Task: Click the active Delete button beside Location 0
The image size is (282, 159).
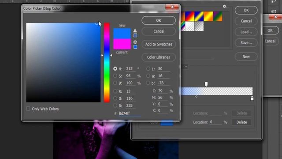Action: pos(241,122)
